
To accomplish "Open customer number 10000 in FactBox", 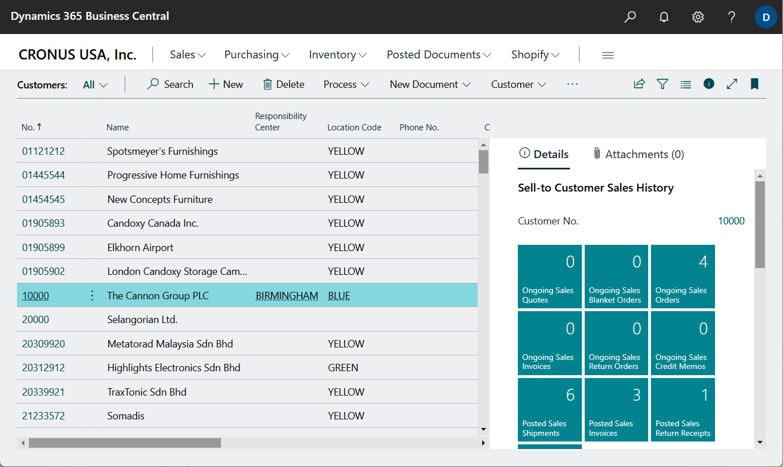I will click(x=731, y=221).
